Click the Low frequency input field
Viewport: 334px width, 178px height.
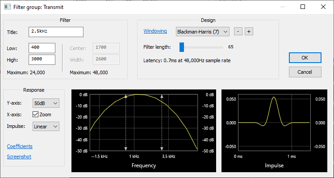[42, 48]
